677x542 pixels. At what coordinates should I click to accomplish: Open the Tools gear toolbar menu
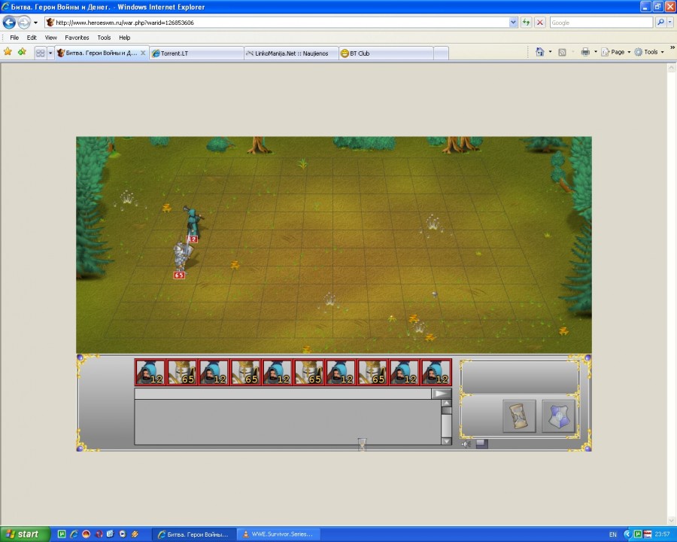pyautogui.click(x=649, y=52)
